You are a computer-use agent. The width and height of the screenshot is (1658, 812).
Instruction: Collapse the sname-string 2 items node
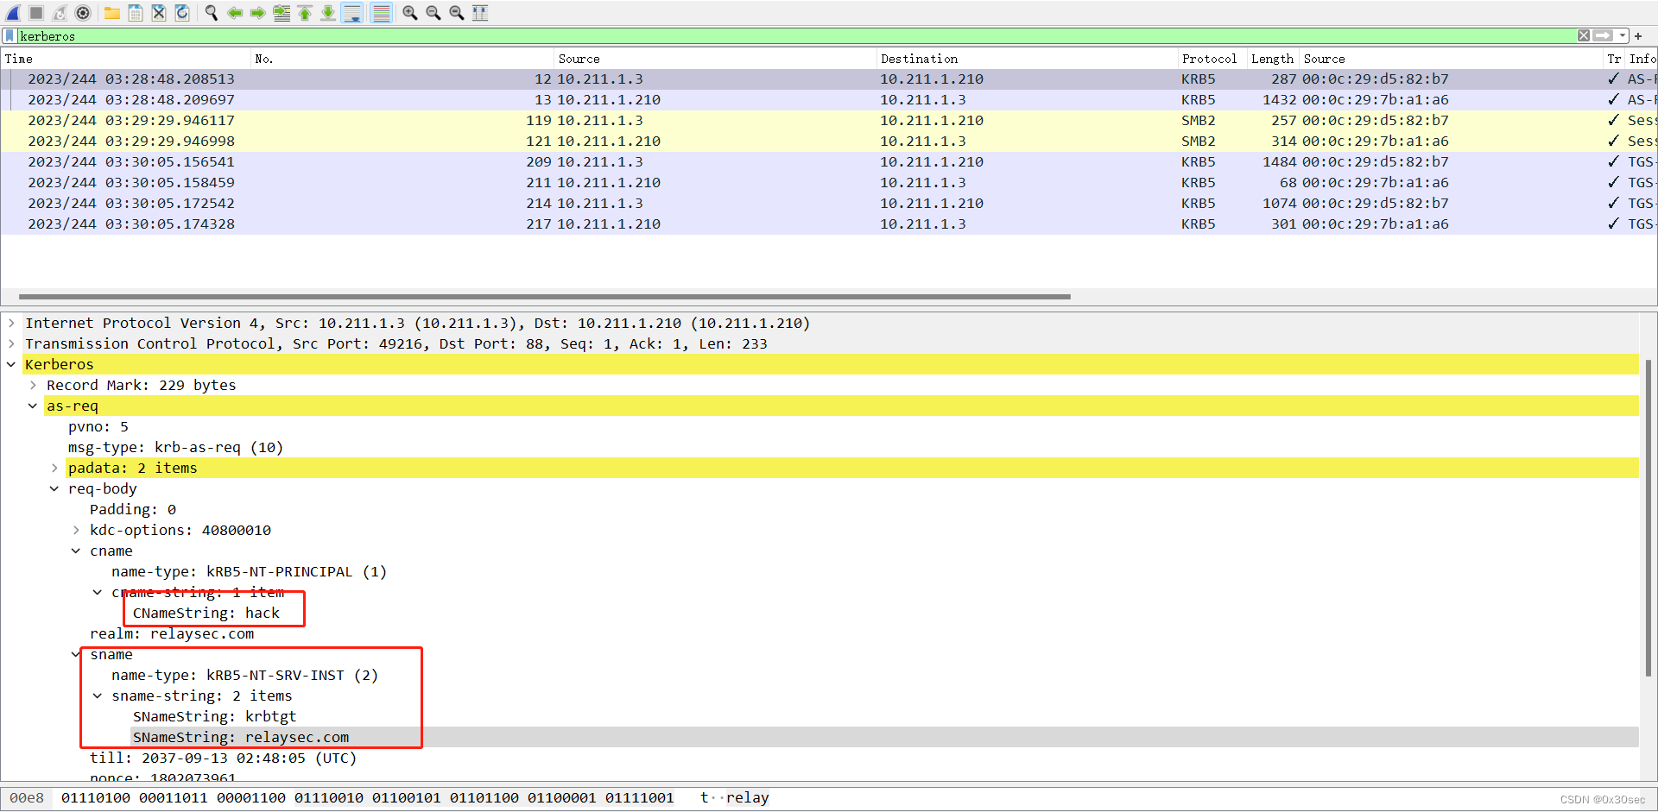[98, 696]
